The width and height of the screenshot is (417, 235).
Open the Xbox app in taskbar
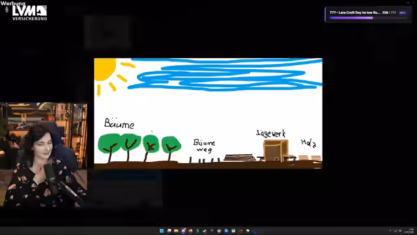(233, 230)
